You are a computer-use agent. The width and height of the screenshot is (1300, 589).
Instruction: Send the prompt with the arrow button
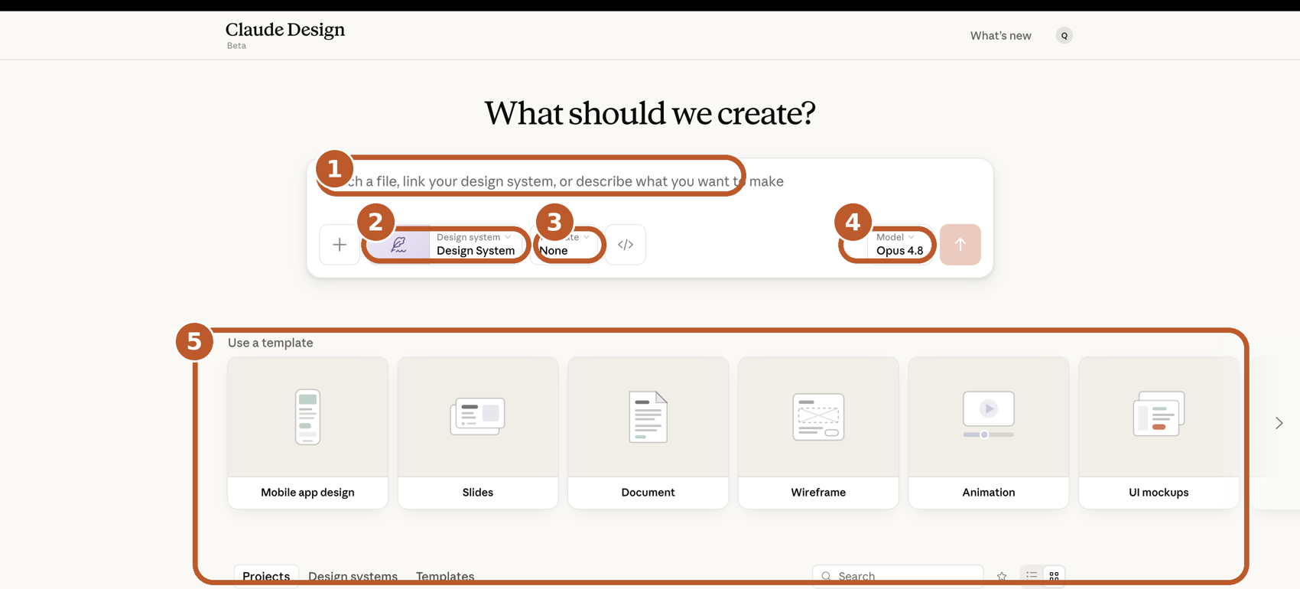pyautogui.click(x=960, y=245)
